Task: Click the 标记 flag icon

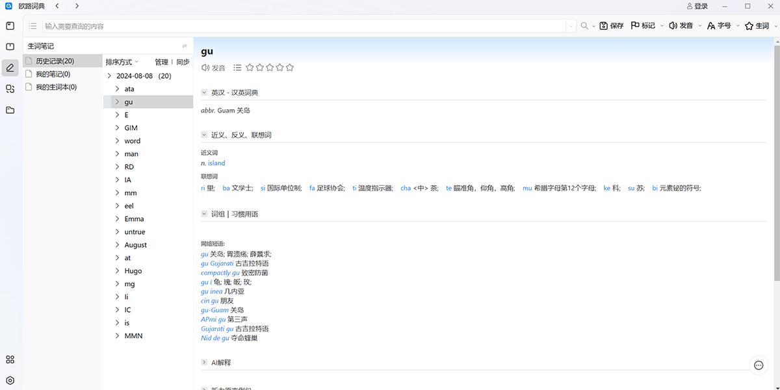Action: pyautogui.click(x=636, y=26)
